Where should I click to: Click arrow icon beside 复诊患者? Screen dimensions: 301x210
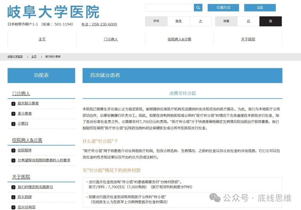[x=13, y=114]
